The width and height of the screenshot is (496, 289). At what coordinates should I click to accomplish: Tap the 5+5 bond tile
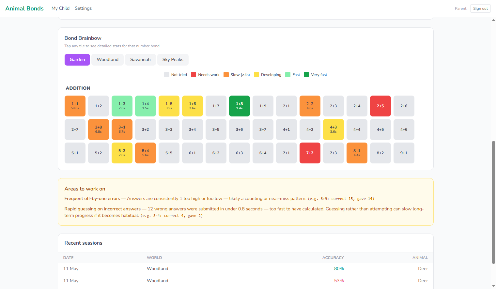coord(169,153)
